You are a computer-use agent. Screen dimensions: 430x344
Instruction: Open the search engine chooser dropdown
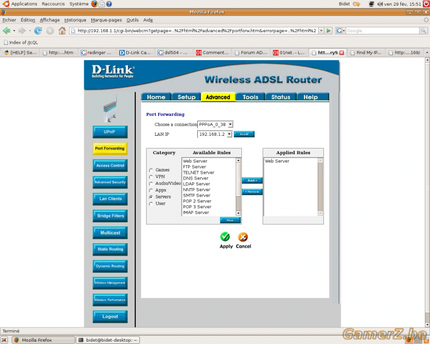(x=344, y=31)
